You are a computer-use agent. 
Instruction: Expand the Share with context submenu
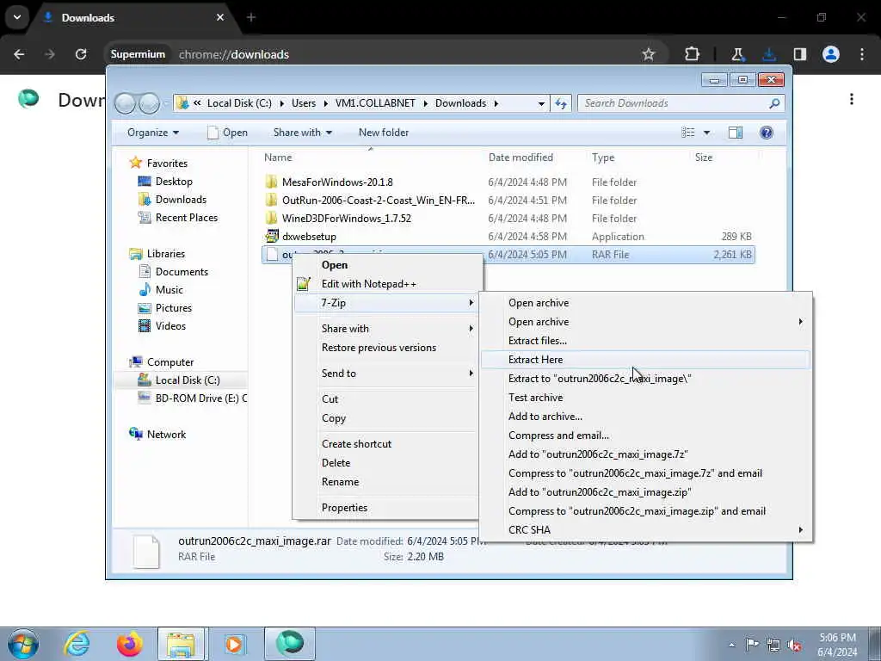(x=386, y=329)
